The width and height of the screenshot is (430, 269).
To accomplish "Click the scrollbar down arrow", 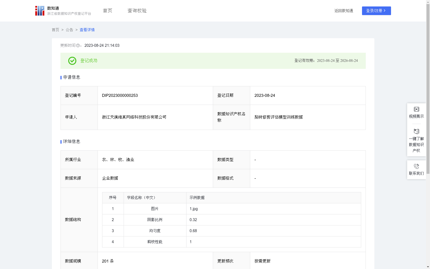I will [428, 267].
